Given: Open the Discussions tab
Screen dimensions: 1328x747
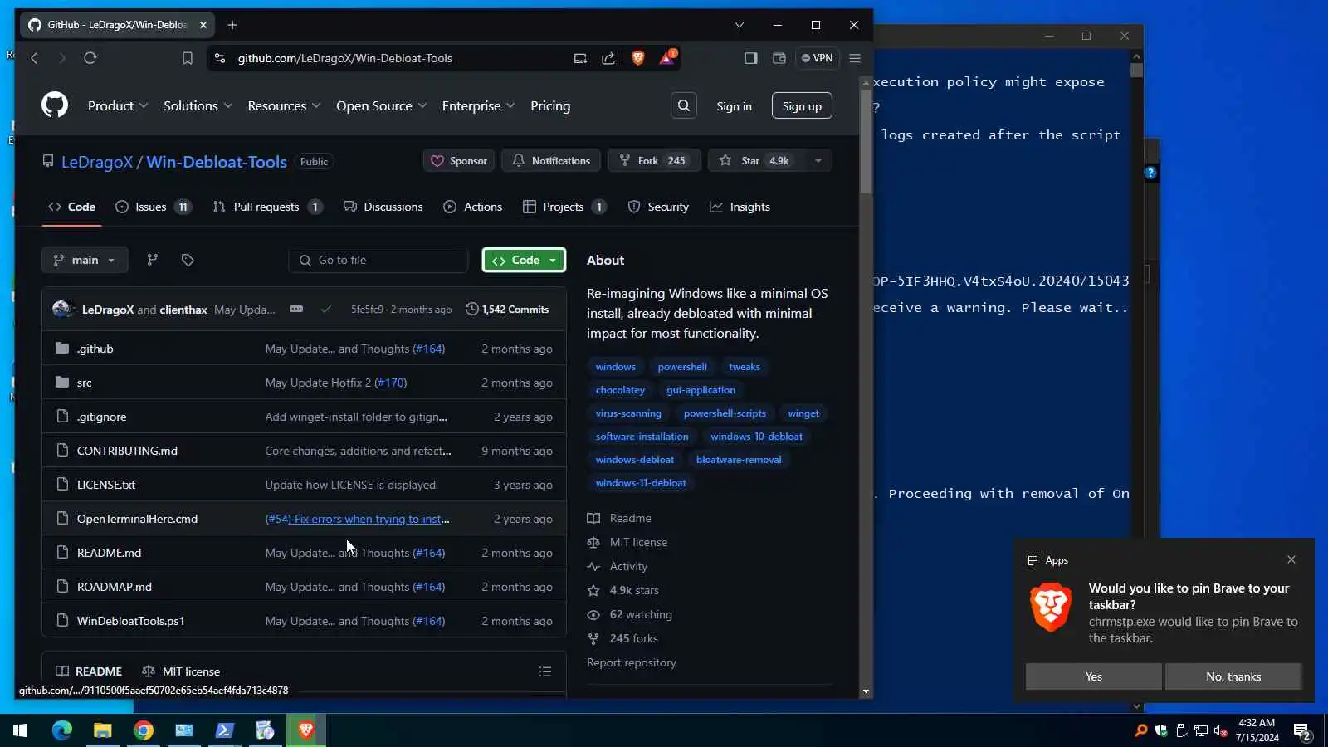Looking at the screenshot, I should tap(383, 207).
